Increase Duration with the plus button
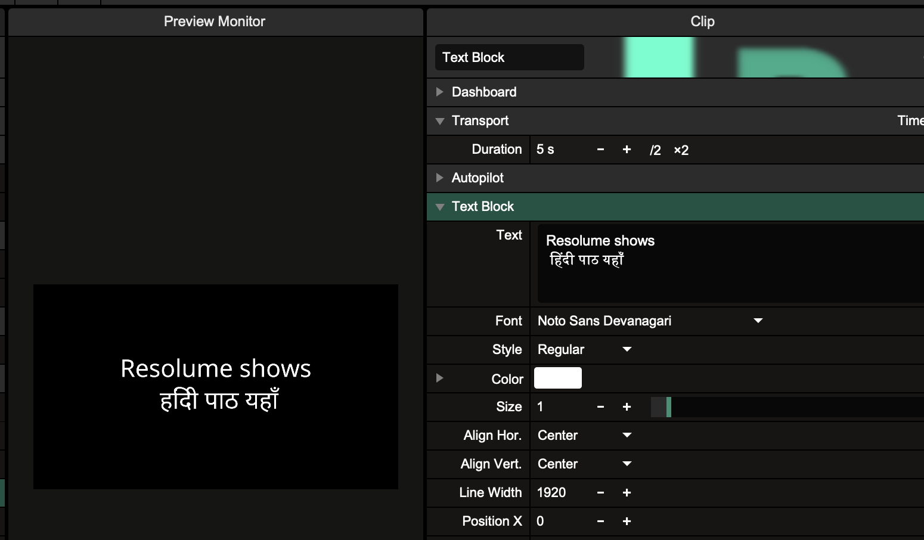Viewport: 924px width, 540px height. [x=627, y=150]
